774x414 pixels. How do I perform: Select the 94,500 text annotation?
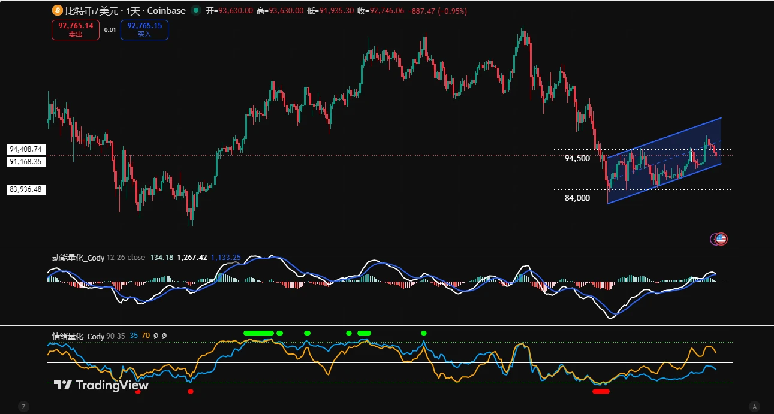click(577, 159)
